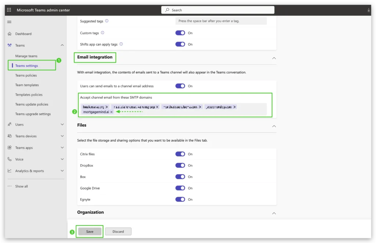Image resolution: width=376 pixels, height=243 pixels.
Task: Click info icon beside Suggested tags
Action: 107,21
